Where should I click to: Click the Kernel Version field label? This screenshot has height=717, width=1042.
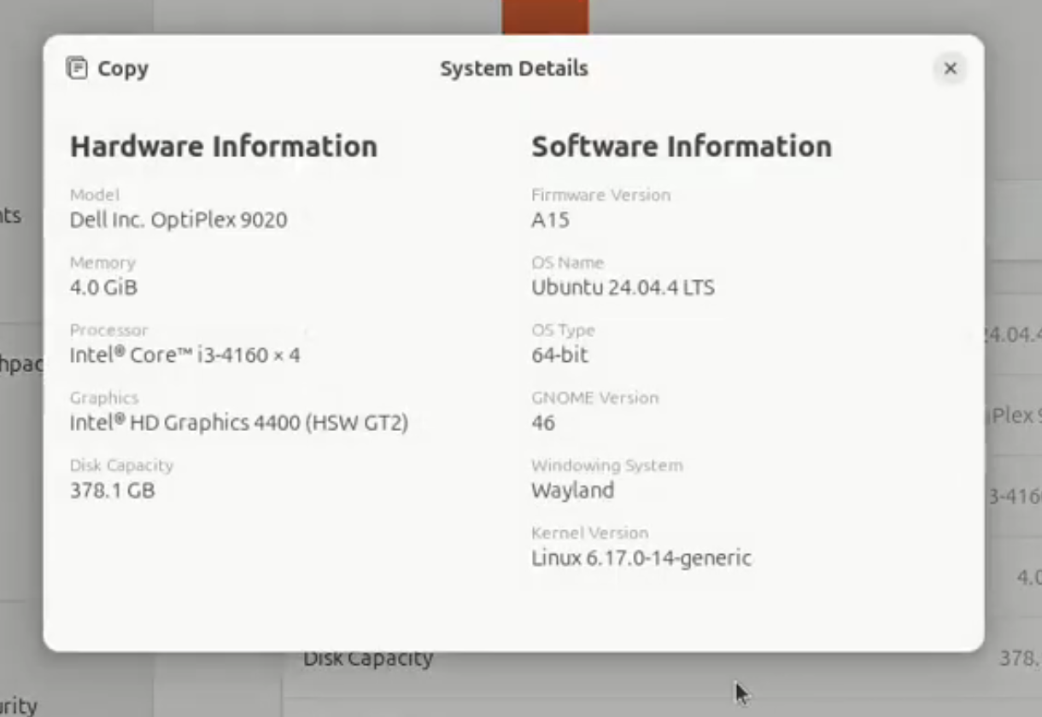click(x=589, y=533)
